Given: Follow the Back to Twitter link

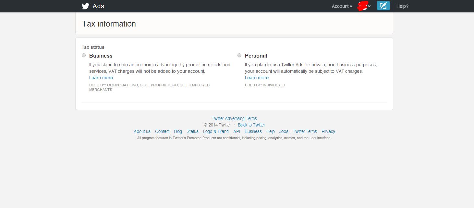Looking at the screenshot, I should tap(251, 125).
